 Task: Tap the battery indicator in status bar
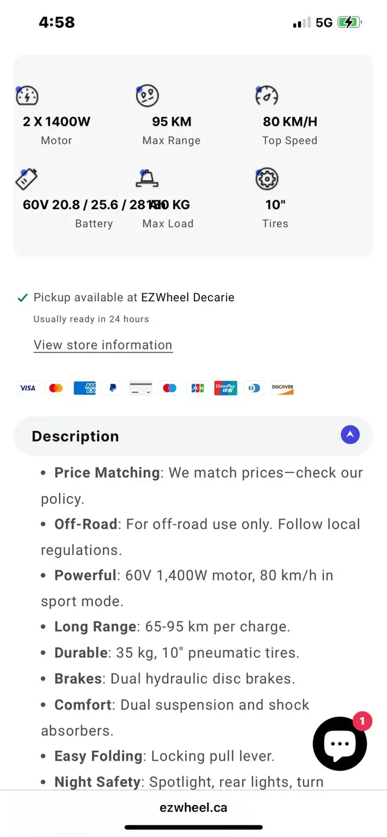(x=349, y=23)
